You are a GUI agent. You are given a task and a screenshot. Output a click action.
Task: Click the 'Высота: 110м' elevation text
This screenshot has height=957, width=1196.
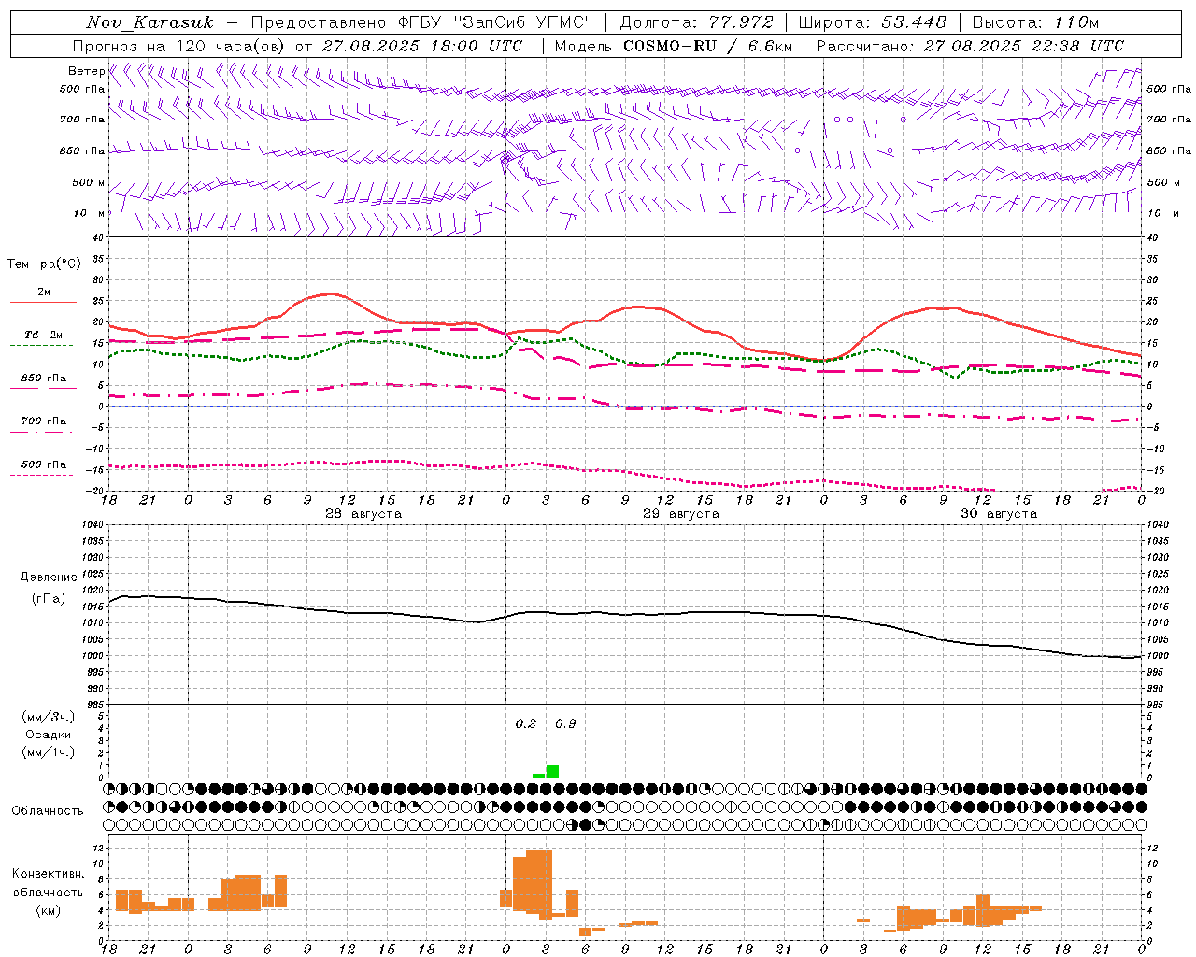1035,22
